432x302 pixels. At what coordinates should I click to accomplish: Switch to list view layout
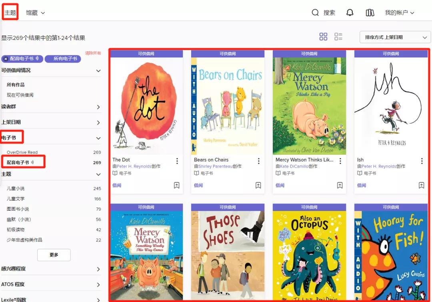[x=338, y=37]
